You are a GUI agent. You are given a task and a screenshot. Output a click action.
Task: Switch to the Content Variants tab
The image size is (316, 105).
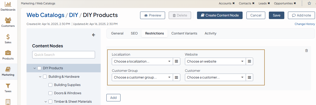click(x=184, y=33)
